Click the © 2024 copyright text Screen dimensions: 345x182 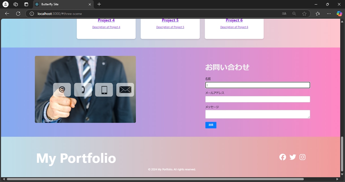click(x=172, y=170)
